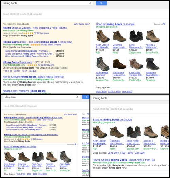Viewport: 170px width, 178px height.
Task: Select the 'Over $200' filter in the bottom-right panel
Action: pyautogui.click(x=139, y=153)
